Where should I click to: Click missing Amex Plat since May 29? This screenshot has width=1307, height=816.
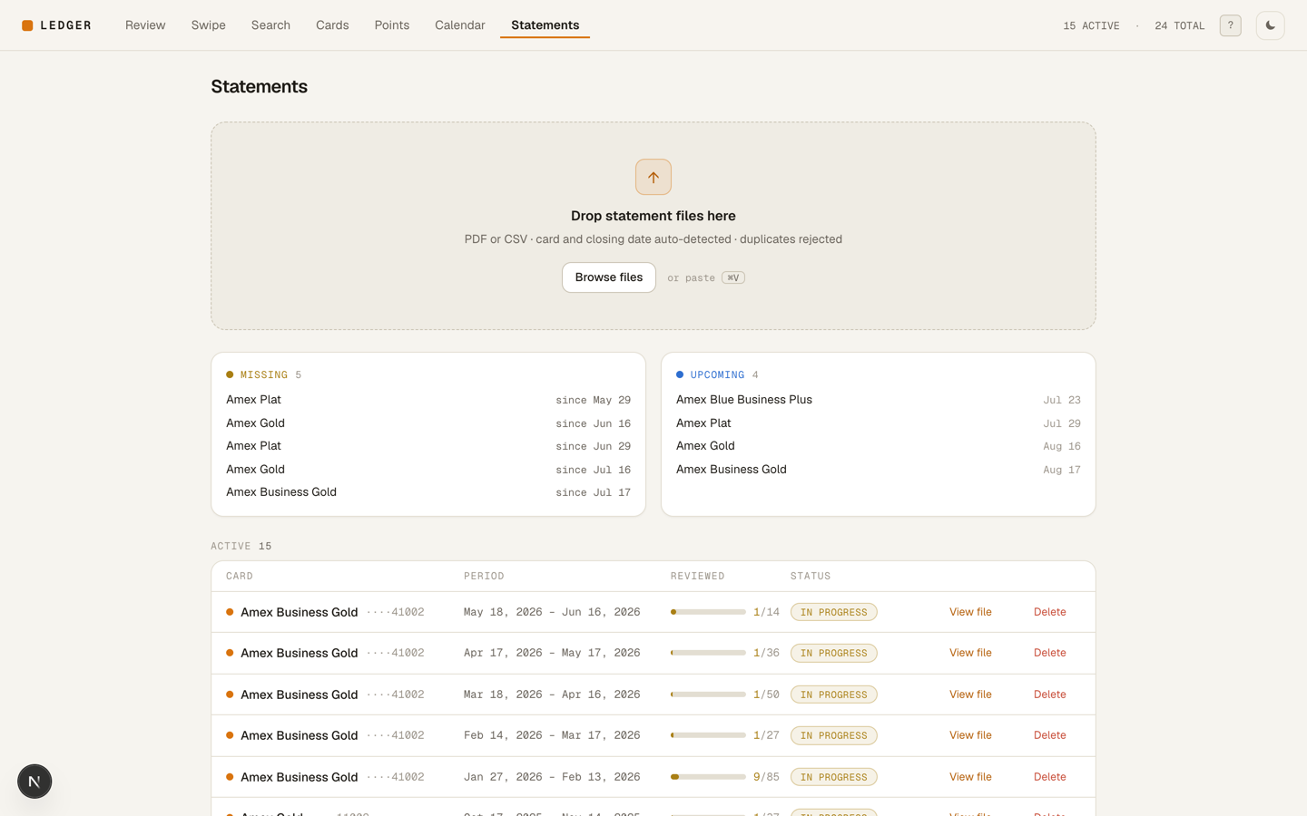[428, 400]
